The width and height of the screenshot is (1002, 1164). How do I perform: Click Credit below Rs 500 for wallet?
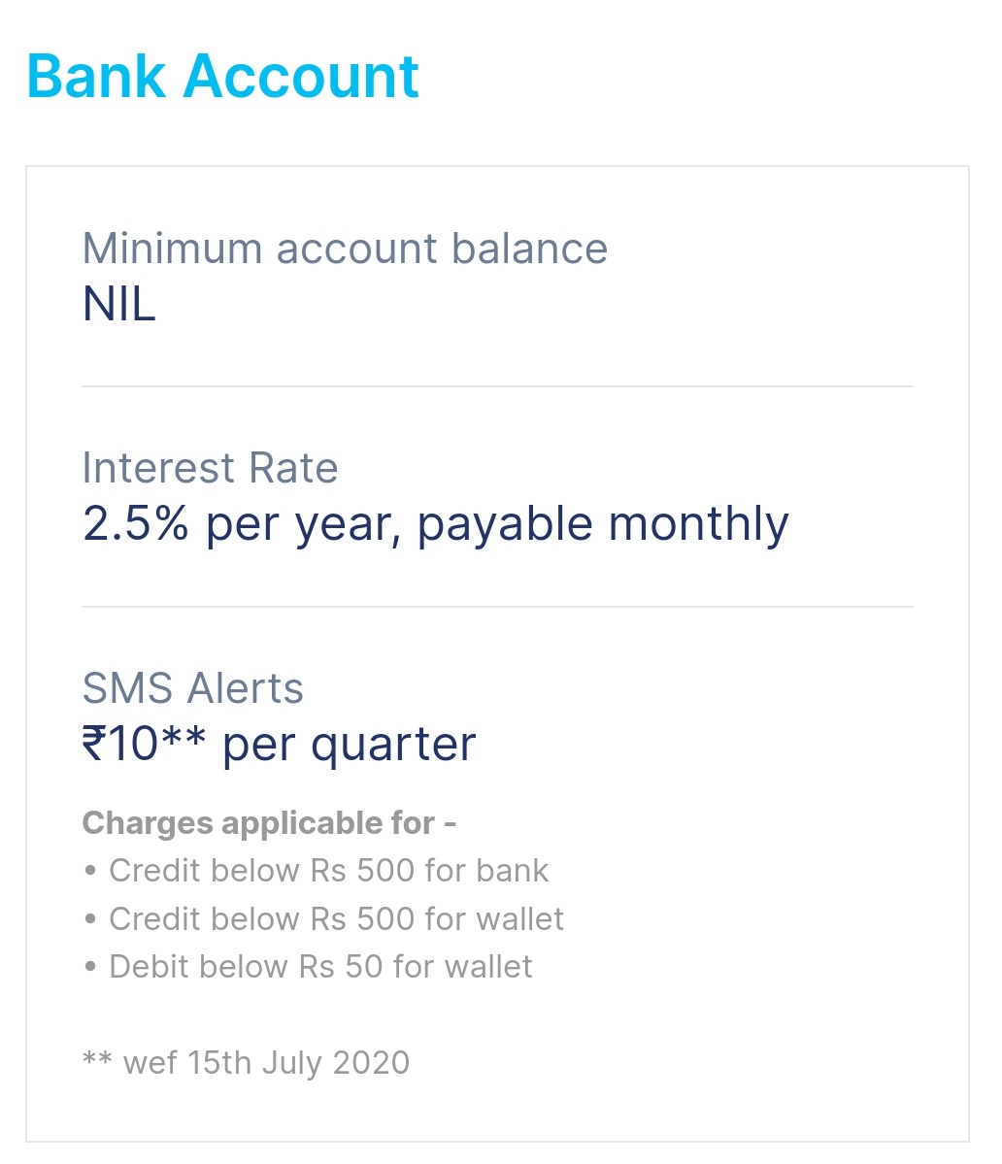point(336,918)
